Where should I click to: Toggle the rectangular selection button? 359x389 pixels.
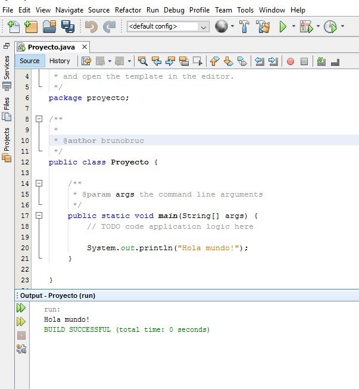click(197, 61)
